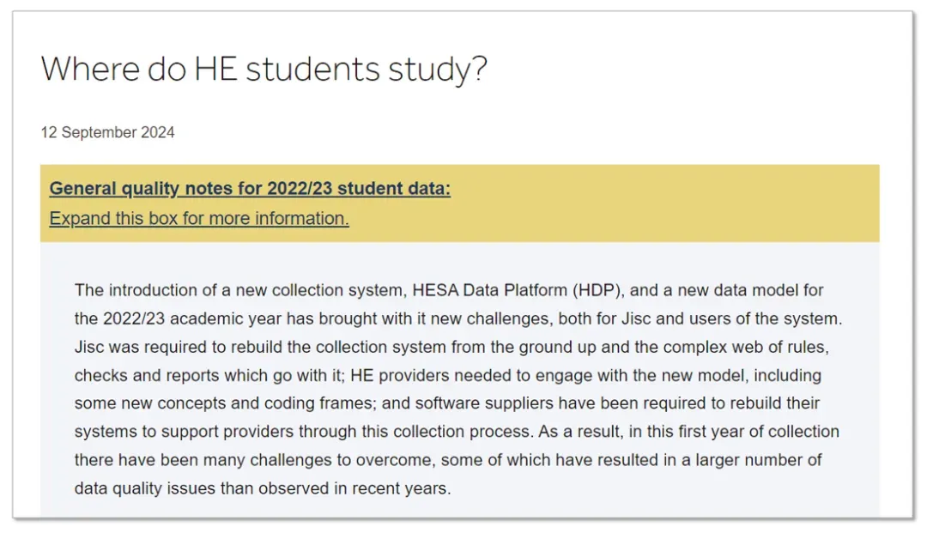
Task: Click the line starting 'Jisc was required to rebuild'
Action: coord(451,347)
